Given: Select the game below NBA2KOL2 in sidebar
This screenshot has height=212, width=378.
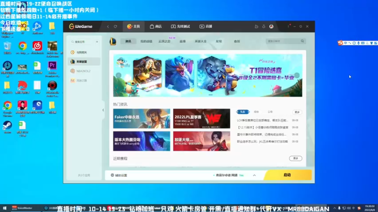Looking at the screenshot, I should (x=84, y=81).
